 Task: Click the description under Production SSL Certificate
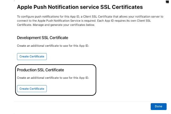click(x=53, y=78)
